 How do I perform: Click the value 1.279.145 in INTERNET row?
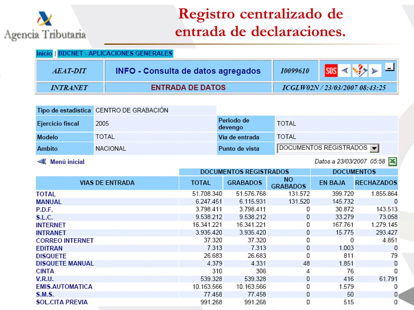pyautogui.click(x=384, y=225)
